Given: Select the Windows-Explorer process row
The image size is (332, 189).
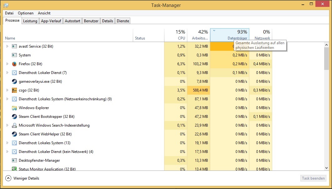Looking at the screenshot, I should click(137, 108).
